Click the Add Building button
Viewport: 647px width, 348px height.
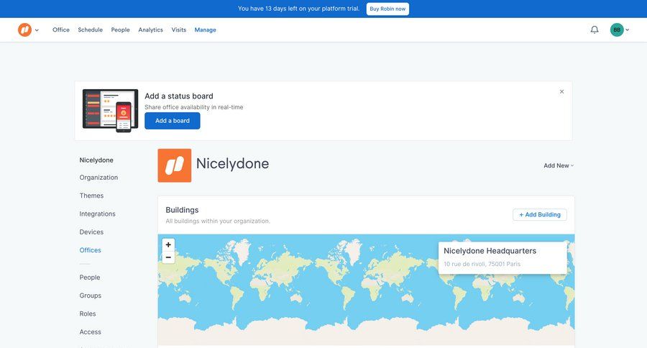coord(540,215)
